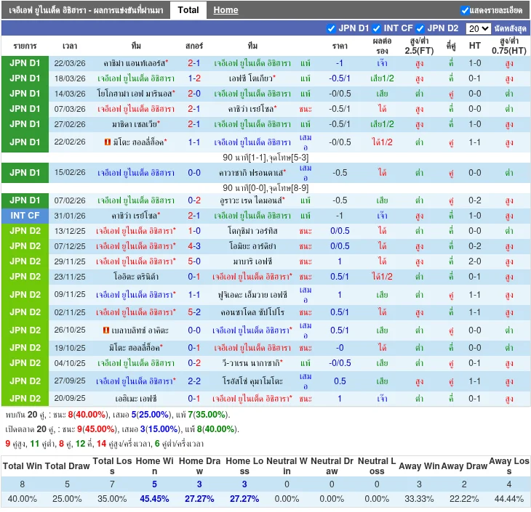Screen dimensions: 531x512
Task: Switch to the Home tab
Action: 225,10
